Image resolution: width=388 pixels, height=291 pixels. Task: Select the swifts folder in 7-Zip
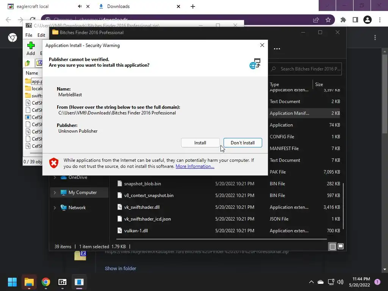[34, 96]
